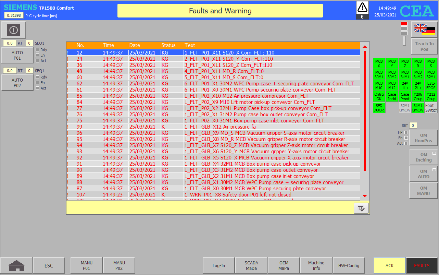The width and height of the screenshot is (439, 275).
Task: Click the Estp EPOS status indicator
Action: pyautogui.click(x=431, y=85)
